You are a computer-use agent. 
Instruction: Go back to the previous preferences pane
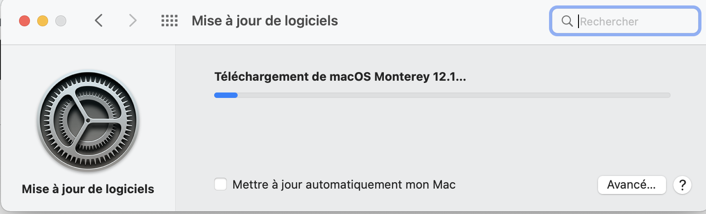pyautogui.click(x=99, y=21)
